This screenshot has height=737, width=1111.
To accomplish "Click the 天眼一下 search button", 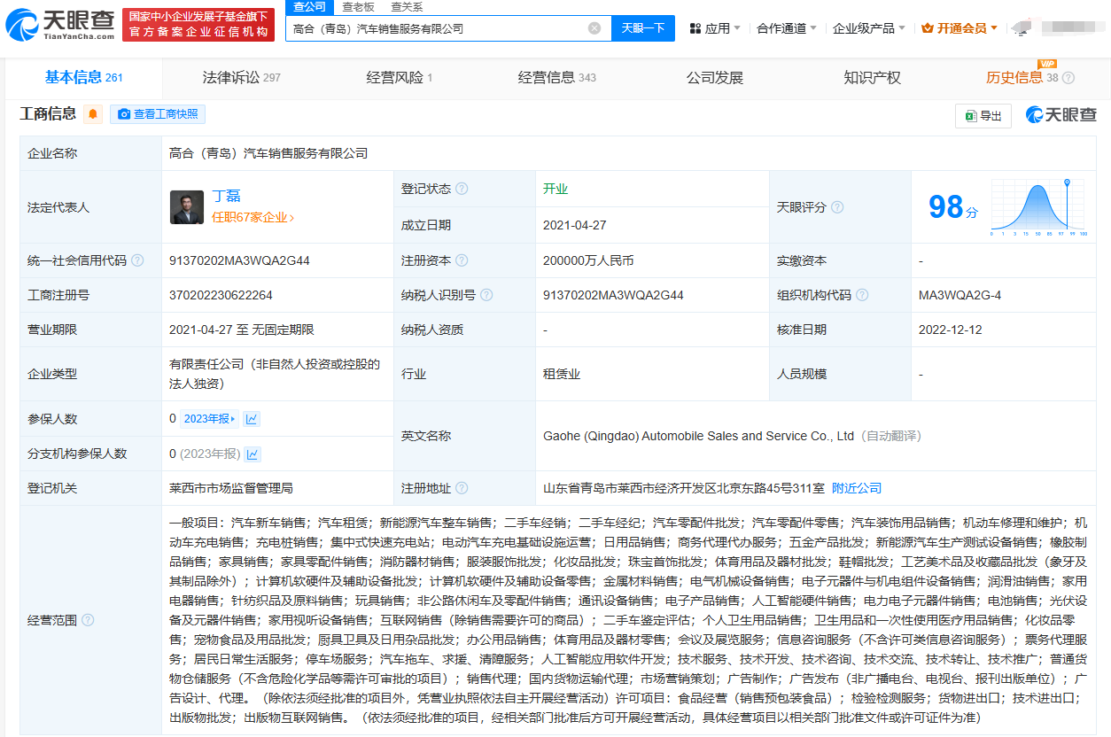I will point(643,28).
